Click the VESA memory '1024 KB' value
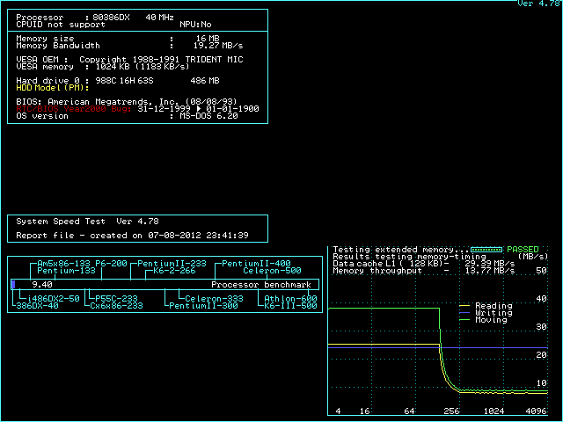The width and height of the screenshot is (563, 422). [x=113, y=67]
